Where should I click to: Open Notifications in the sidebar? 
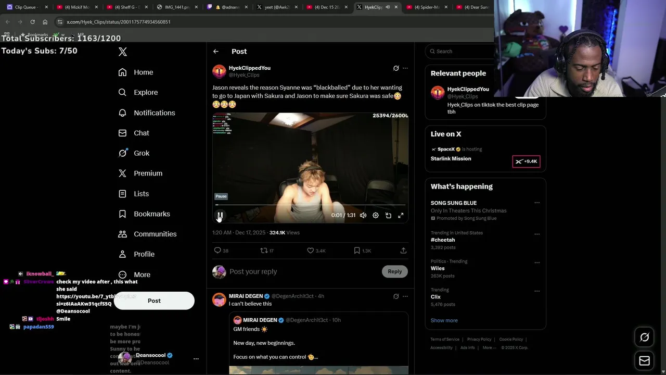[147, 113]
